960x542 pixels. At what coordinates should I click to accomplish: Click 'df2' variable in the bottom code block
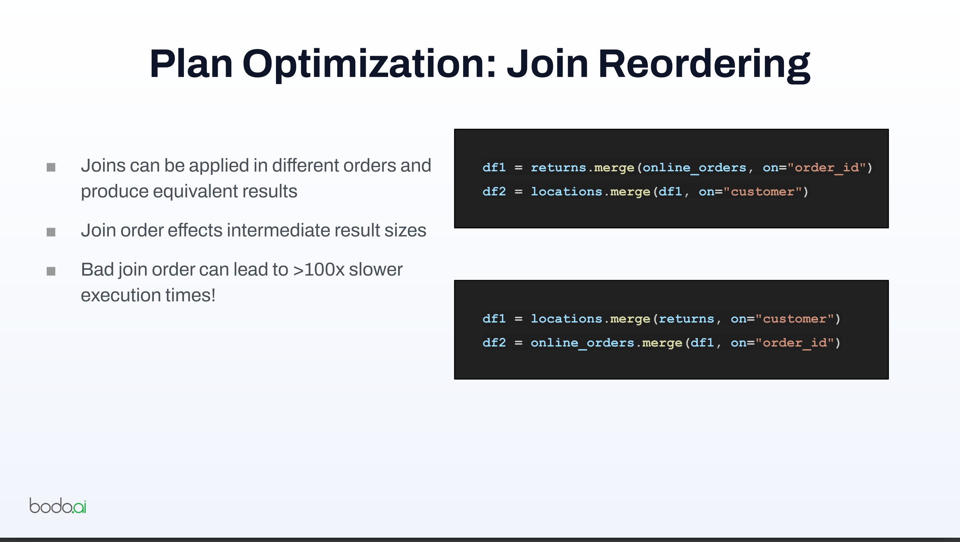point(494,343)
